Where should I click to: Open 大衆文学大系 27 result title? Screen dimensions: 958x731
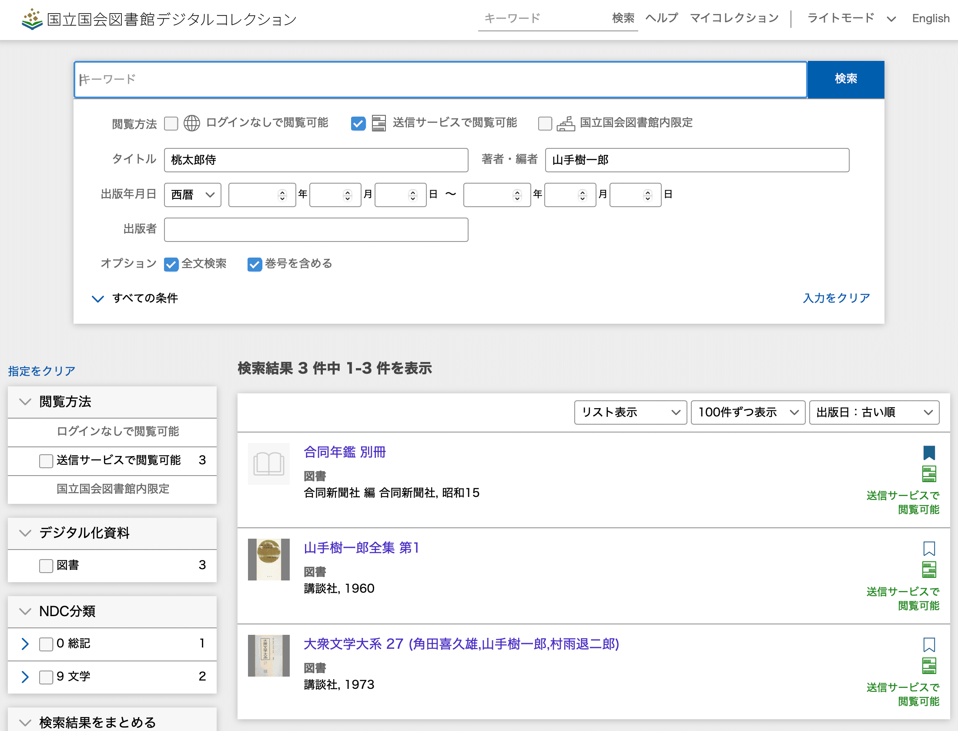click(x=462, y=644)
